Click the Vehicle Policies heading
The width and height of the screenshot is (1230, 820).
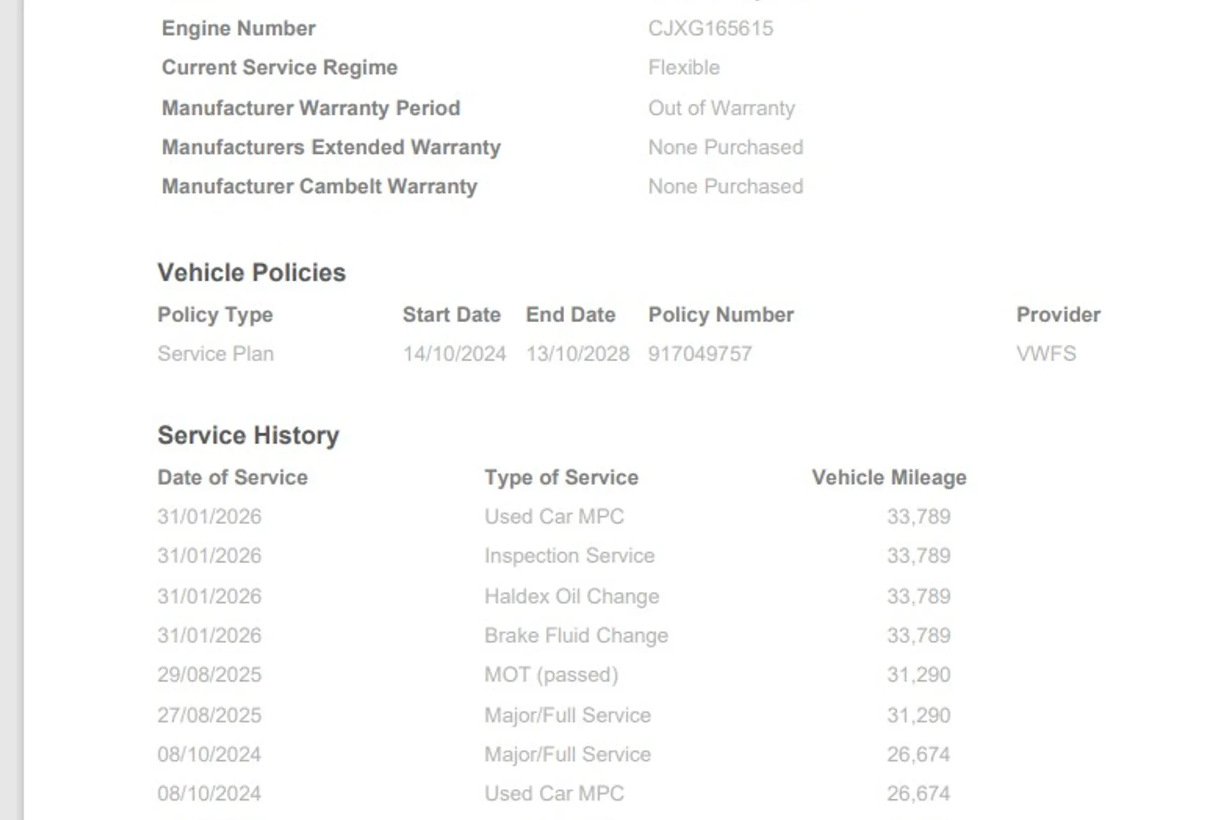251,273
